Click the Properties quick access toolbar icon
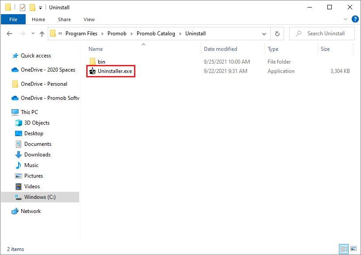 pos(22,8)
